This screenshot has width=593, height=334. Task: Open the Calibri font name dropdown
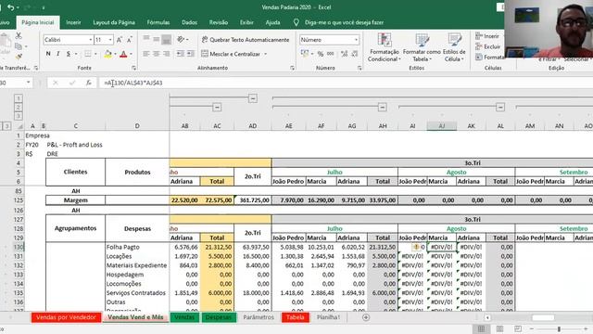point(91,40)
